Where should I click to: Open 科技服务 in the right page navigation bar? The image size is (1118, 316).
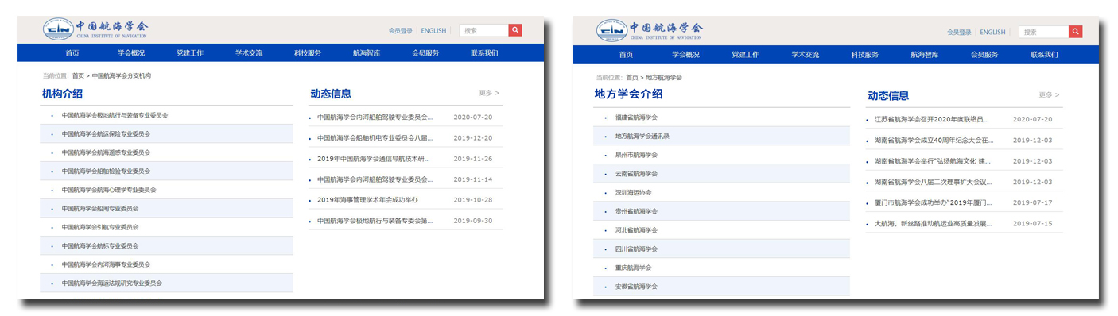[x=865, y=55]
